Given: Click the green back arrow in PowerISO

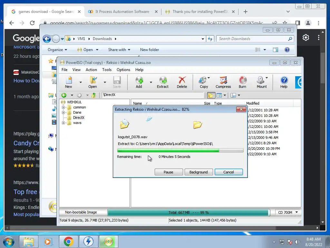Looking at the screenshot, I should click(64, 95).
